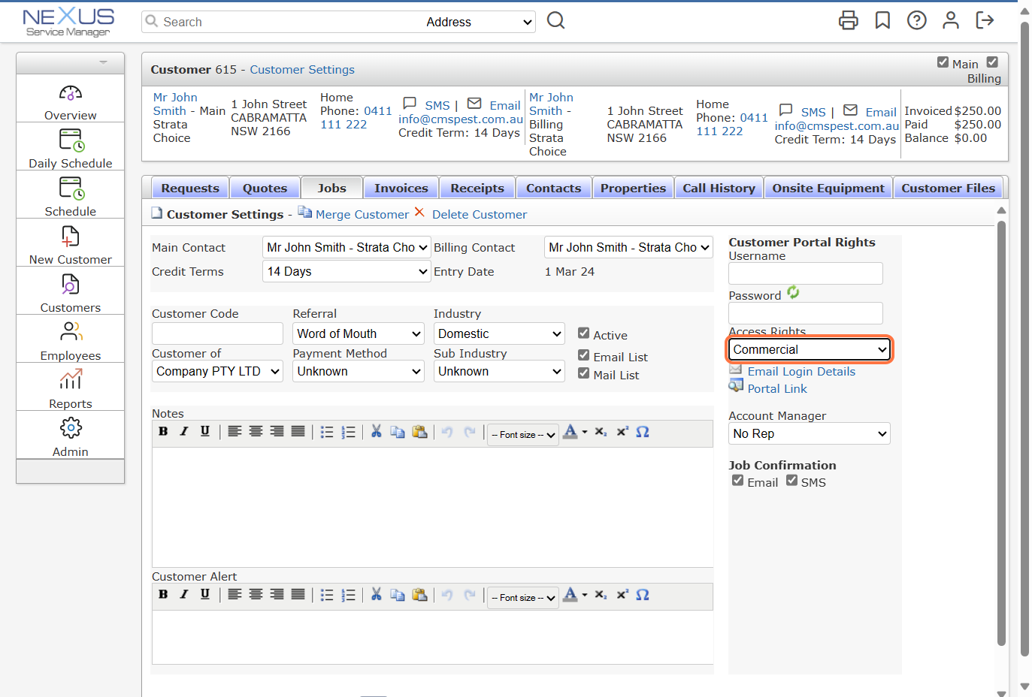
Task: Open the Industry dropdown
Action: pos(499,333)
